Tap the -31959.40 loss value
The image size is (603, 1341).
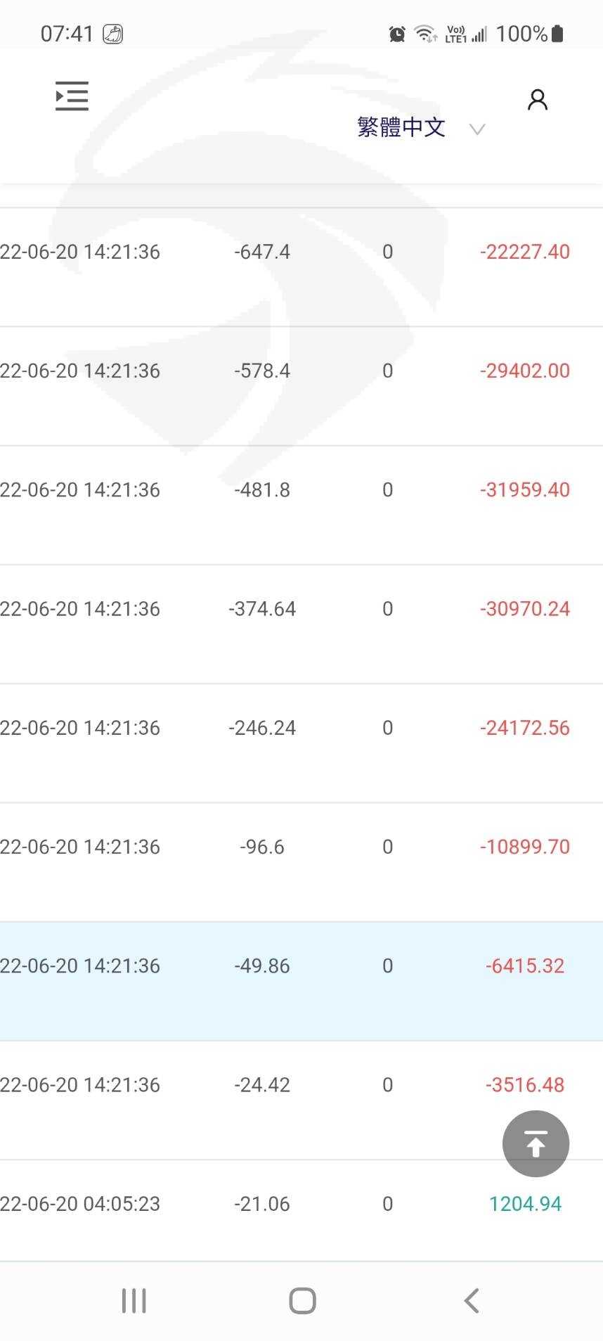coord(525,490)
